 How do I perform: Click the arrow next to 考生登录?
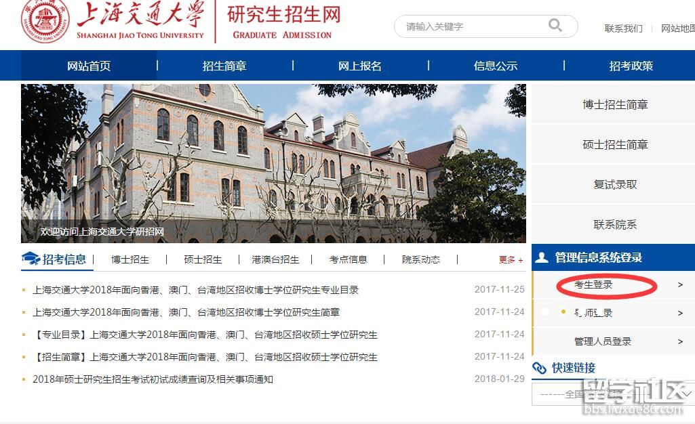[680, 285]
